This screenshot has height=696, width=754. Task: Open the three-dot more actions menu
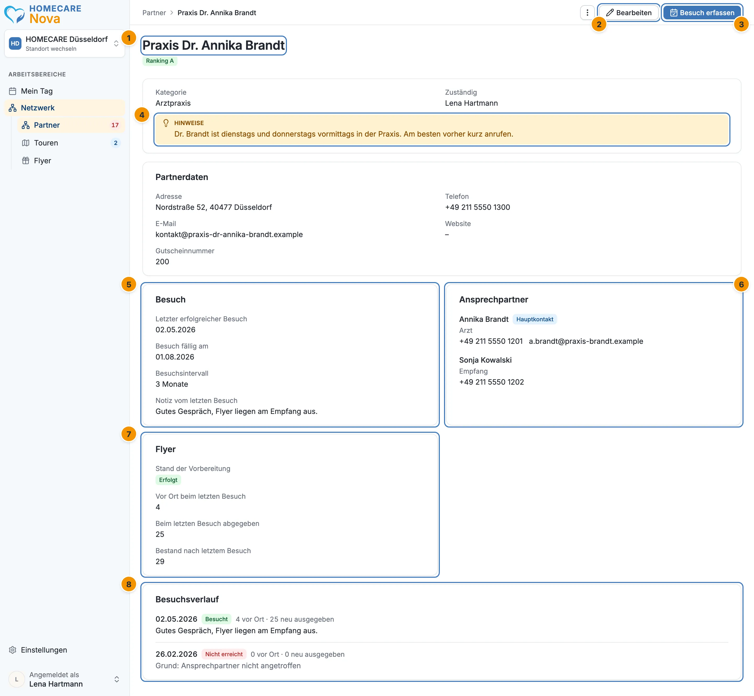(x=587, y=13)
